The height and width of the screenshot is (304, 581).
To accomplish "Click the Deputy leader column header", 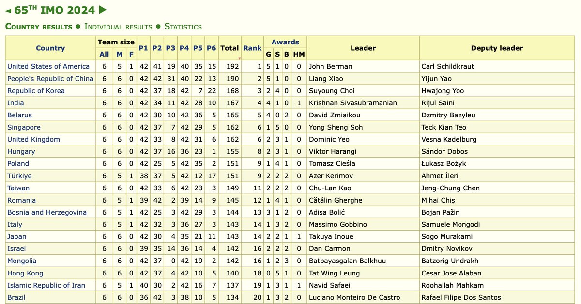I will coord(497,48).
